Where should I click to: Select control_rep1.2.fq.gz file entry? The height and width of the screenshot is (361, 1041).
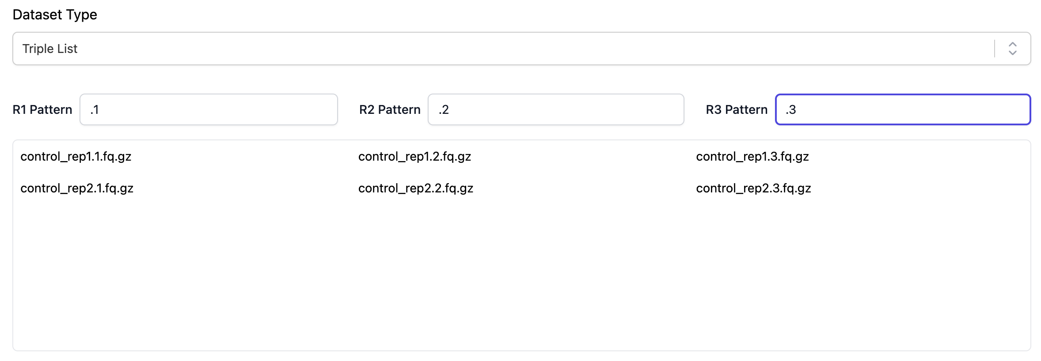coord(414,156)
